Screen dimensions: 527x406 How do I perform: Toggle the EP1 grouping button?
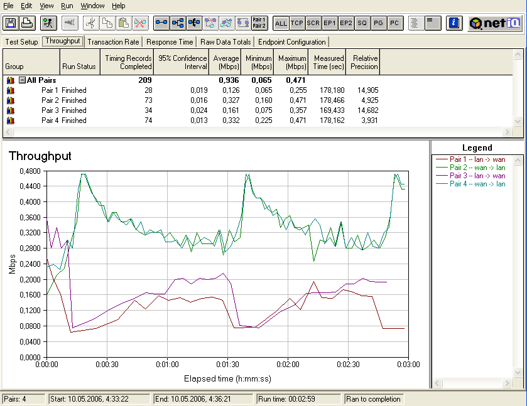pos(330,23)
